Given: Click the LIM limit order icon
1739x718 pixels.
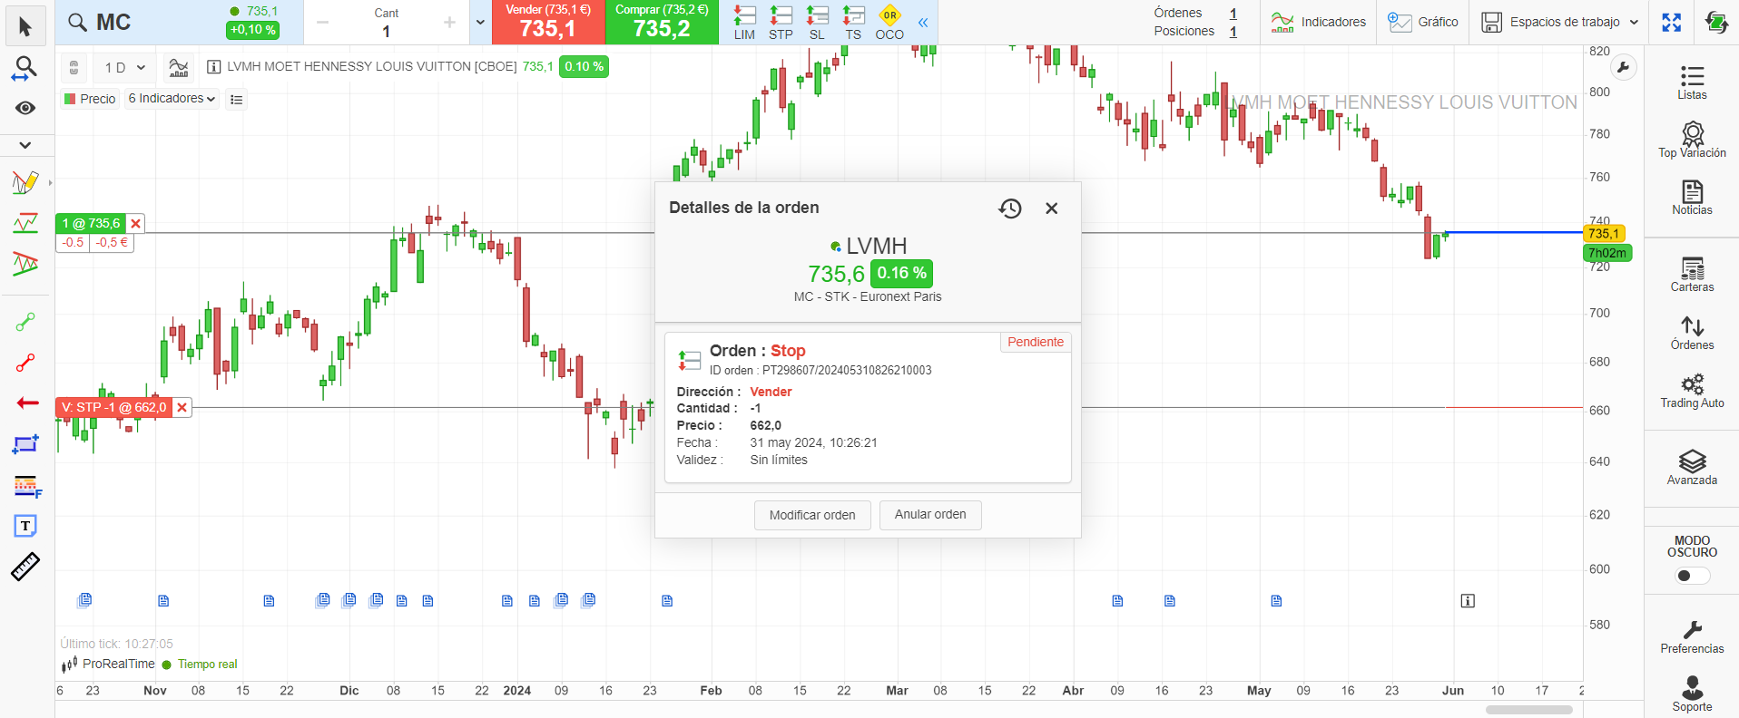Looking at the screenshot, I should (x=744, y=23).
